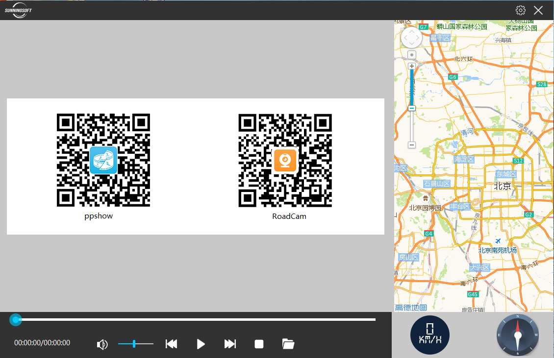Click the ppshow QR code

pyautogui.click(x=103, y=160)
